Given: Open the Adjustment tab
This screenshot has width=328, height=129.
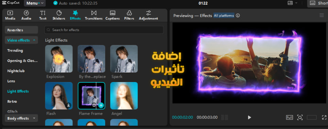Looking at the screenshot, I should point(148,15).
